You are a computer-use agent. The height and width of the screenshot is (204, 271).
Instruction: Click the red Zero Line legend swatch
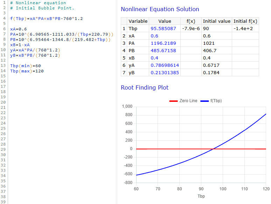tap(173, 101)
